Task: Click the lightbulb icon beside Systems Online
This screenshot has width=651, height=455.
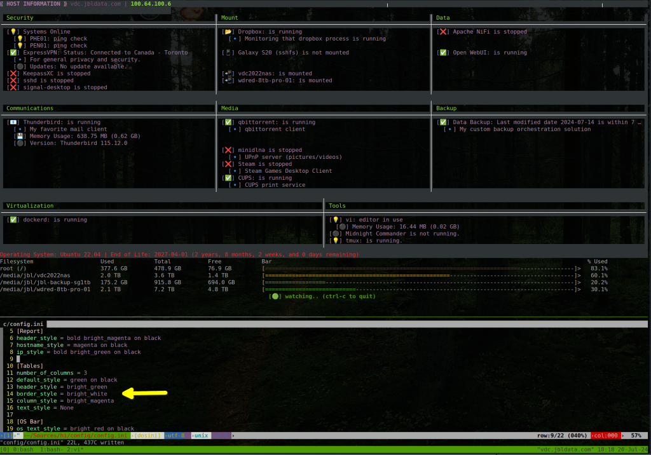Action: tap(13, 32)
